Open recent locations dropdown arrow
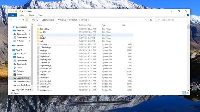The height and width of the screenshot is (112, 200). [20, 20]
